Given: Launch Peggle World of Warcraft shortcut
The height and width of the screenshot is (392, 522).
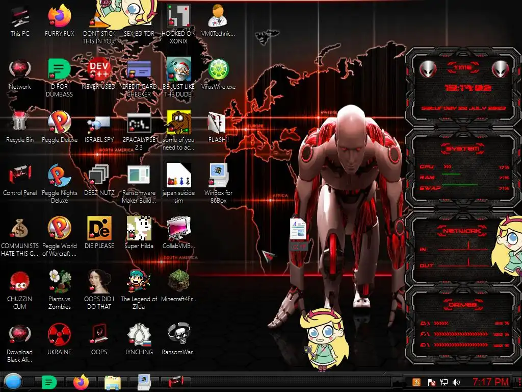Looking at the screenshot, I should coord(59,237).
